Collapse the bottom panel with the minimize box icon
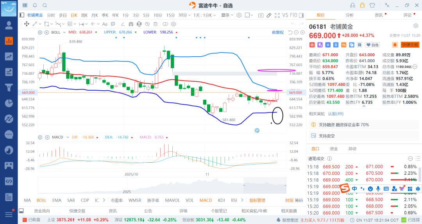The height and width of the screenshot is (224, 422). coord(21,211)
